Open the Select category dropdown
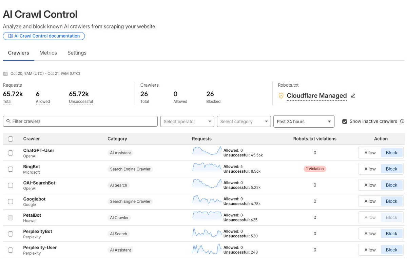The height and width of the screenshot is (259, 407). click(x=244, y=122)
